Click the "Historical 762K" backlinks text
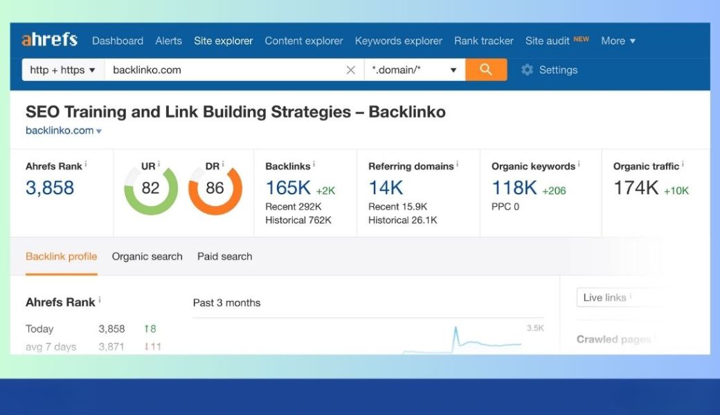This screenshot has width=720, height=415. pos(298,220)
